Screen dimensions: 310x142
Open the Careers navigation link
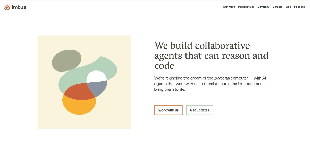(277, 7)
